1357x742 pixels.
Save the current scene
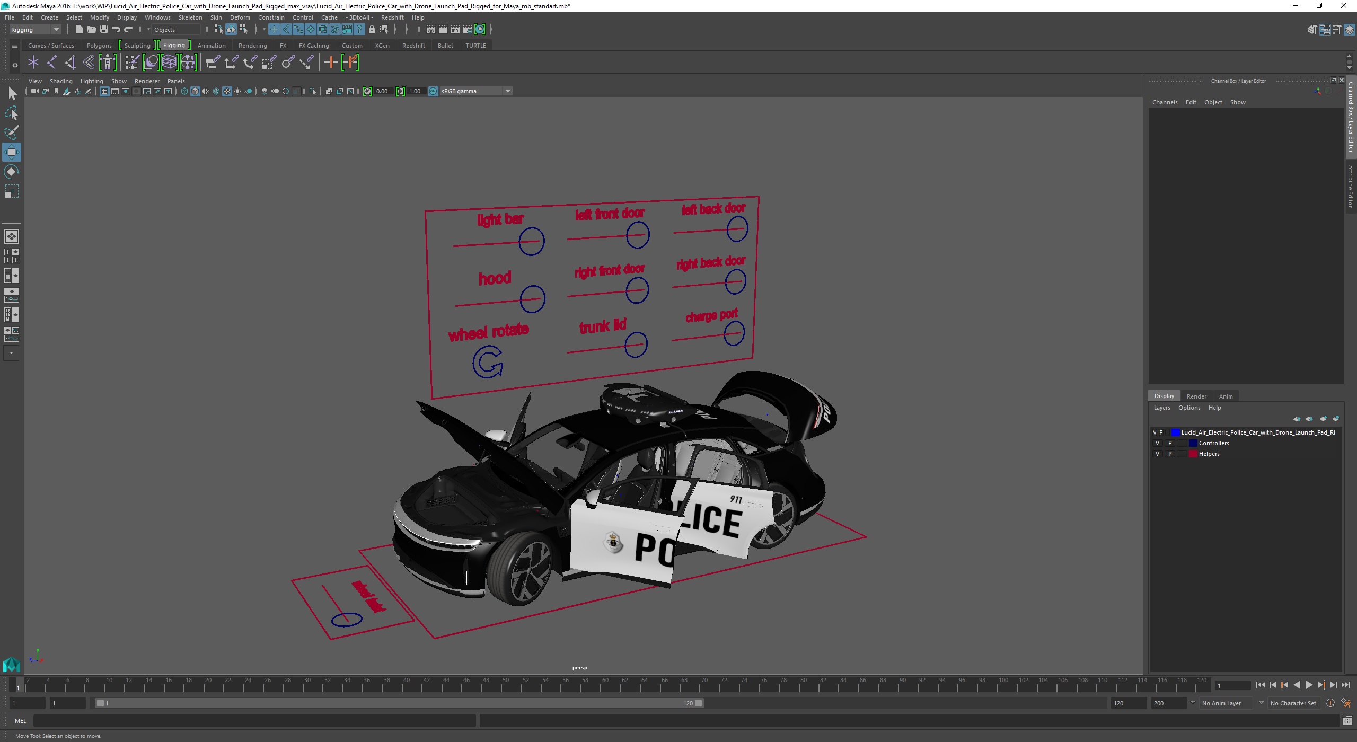click(104, 30)
